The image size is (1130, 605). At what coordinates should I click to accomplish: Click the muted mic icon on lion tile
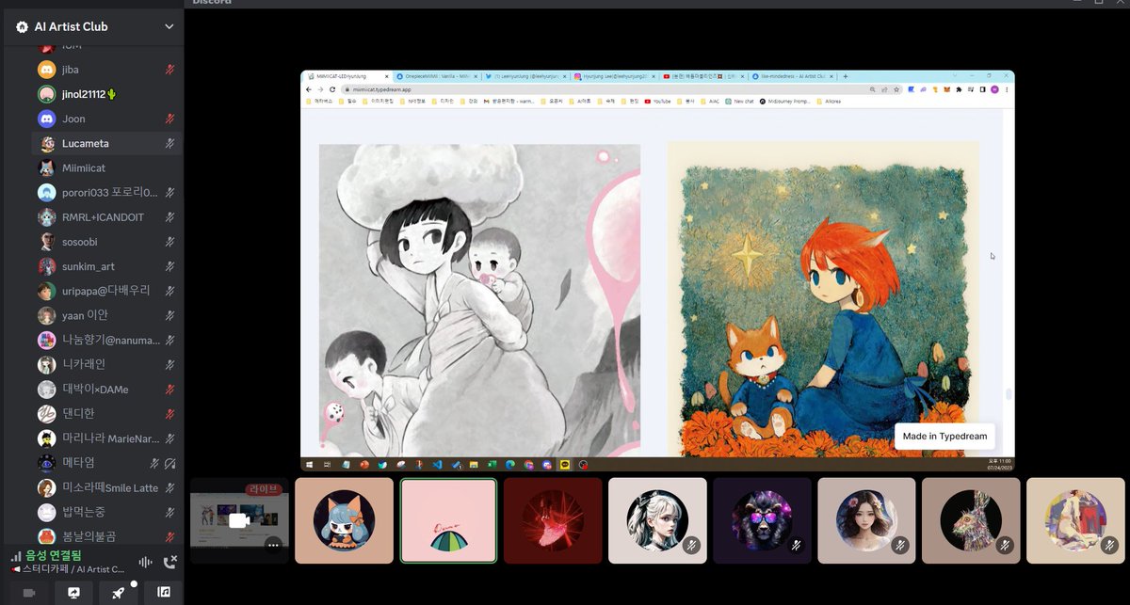point(796,545)
